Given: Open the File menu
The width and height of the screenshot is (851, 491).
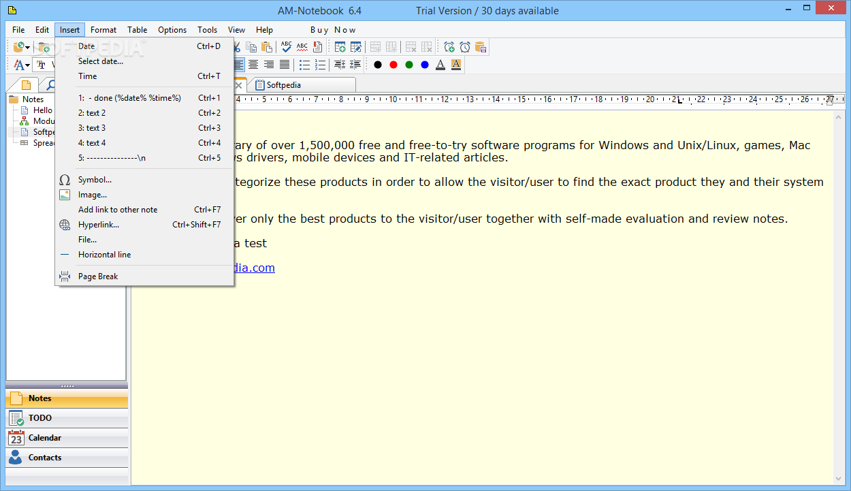Looking at the screenshot, I should click(18, 30).
